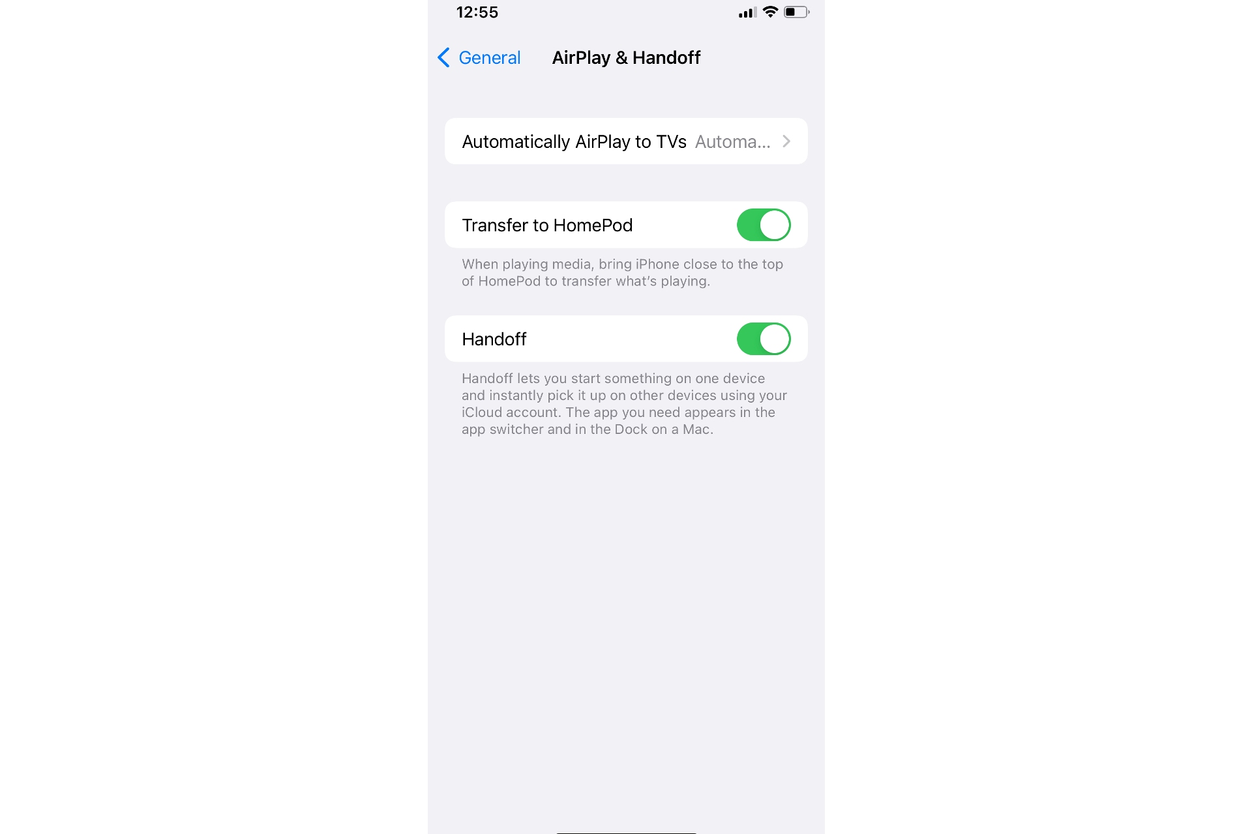Scroll down on AirPlay & Handoff page
The height and width of the screenshot is (834, 1252).
pyautogui.click(x=626, y=558)
